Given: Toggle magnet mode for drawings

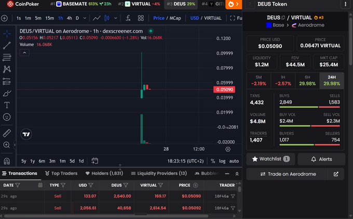Looking at the screenshot, I should (7, 161).
